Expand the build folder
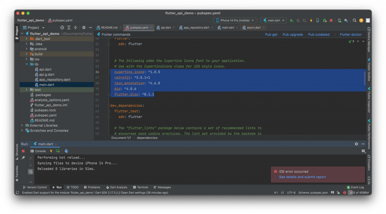This screenshot has height=214, width=386. coord(27,54)
